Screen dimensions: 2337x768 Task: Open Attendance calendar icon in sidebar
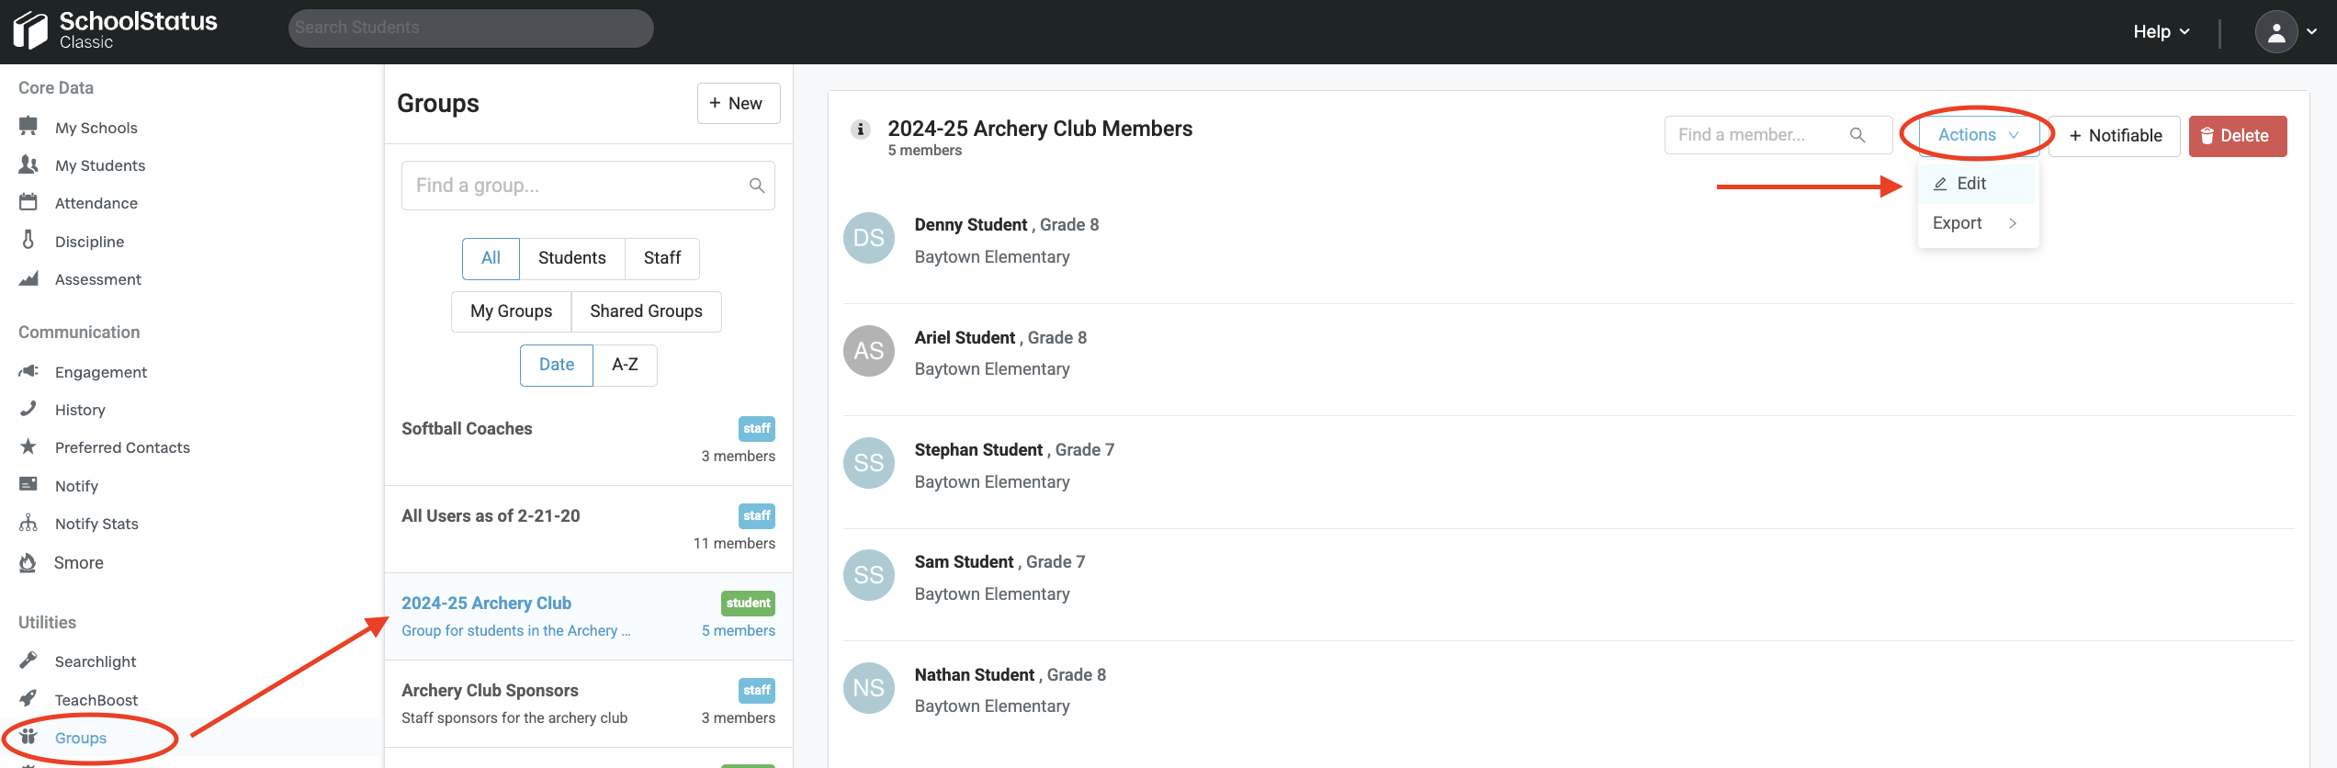point(28,202)
